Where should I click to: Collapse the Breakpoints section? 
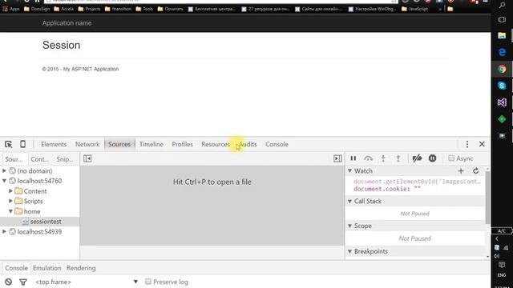click(x=349, y=251)
